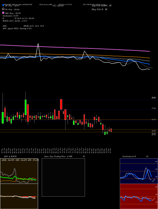Open the blue Stochastics indicator panel

click(x=139, y=171)
